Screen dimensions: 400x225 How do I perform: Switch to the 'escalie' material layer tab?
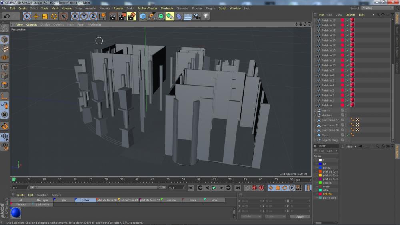(171, 200)
